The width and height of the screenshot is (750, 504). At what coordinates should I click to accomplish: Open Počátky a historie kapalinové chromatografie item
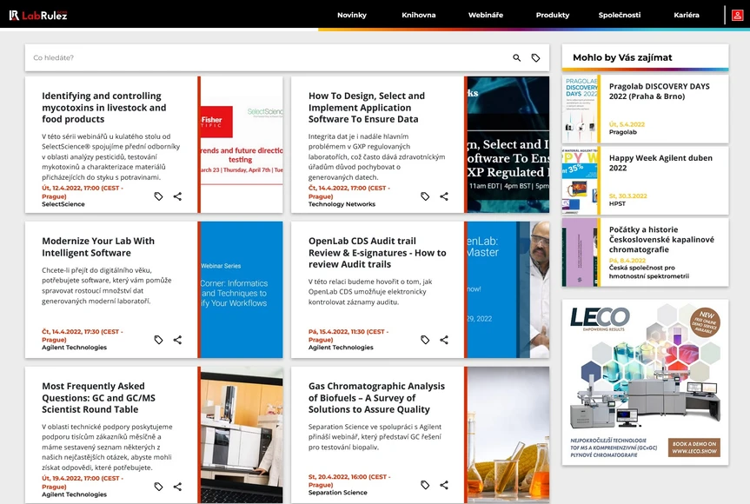click(661, 240)
